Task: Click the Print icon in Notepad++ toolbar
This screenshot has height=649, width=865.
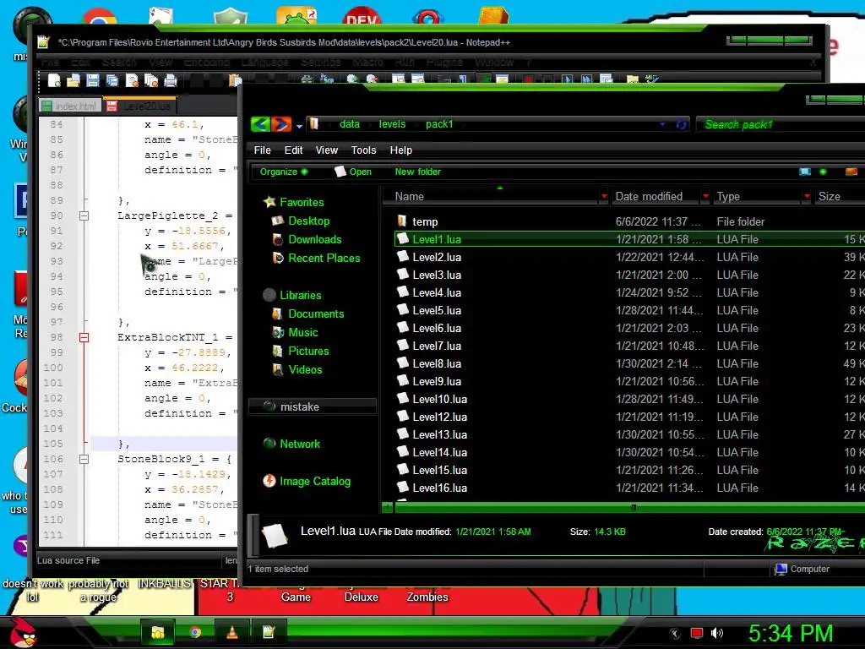Action: coord(171,80)
